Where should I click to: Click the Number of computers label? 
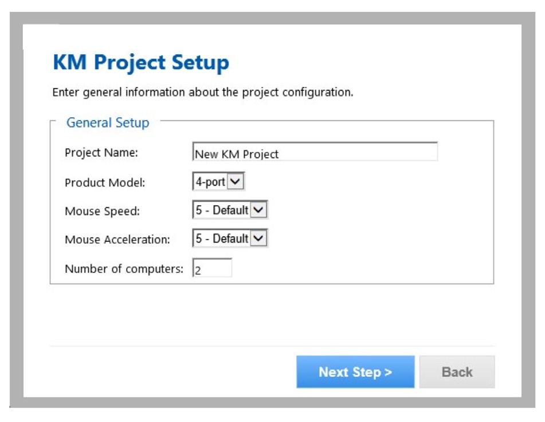pyautogui.click(x=124, y=269)
